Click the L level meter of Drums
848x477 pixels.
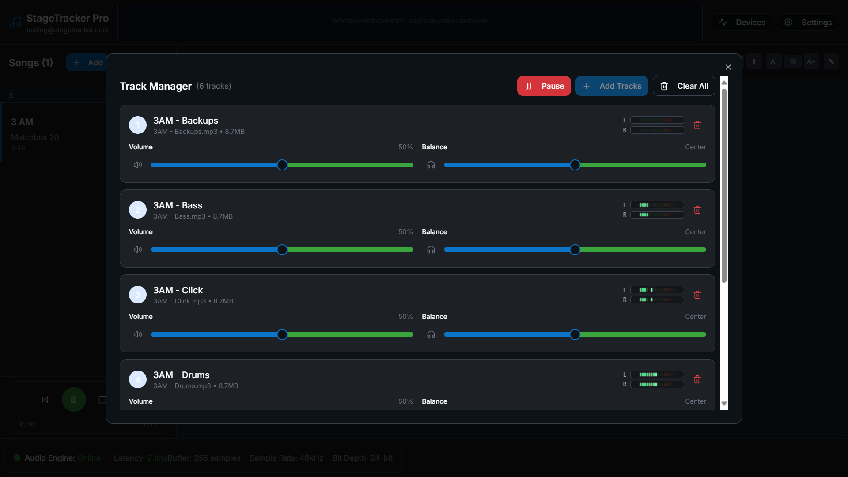657,375
